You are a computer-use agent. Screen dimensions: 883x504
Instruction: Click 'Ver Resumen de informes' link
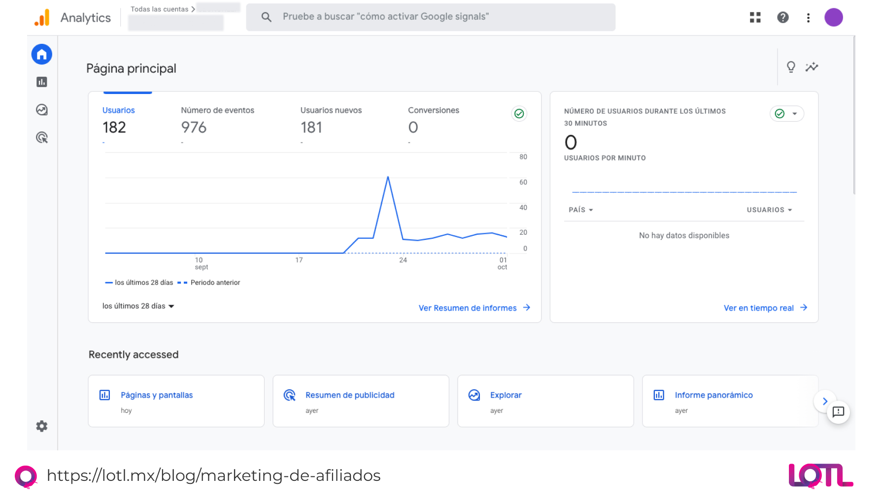467,308
